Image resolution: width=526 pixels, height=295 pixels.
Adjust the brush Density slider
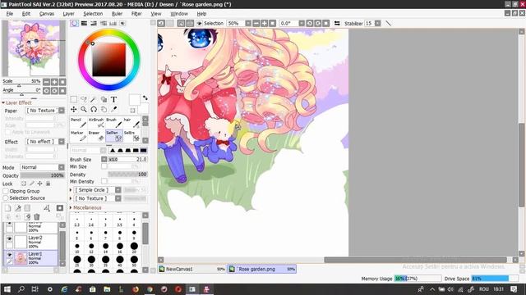pyautogui.click(x=127, y=175)
